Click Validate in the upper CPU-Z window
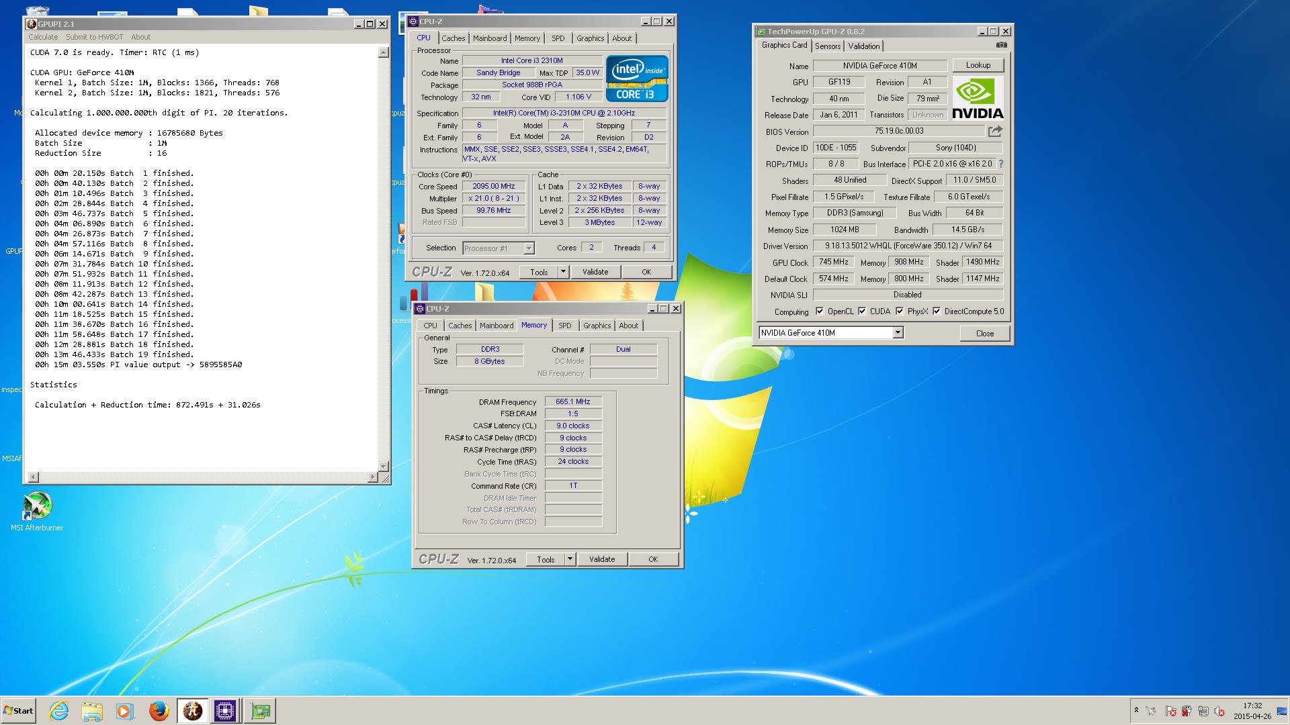 (595, 272)
